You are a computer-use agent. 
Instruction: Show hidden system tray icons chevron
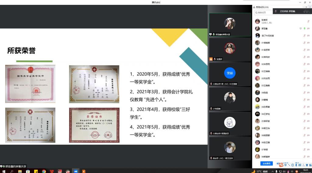(x=272, y=171)
